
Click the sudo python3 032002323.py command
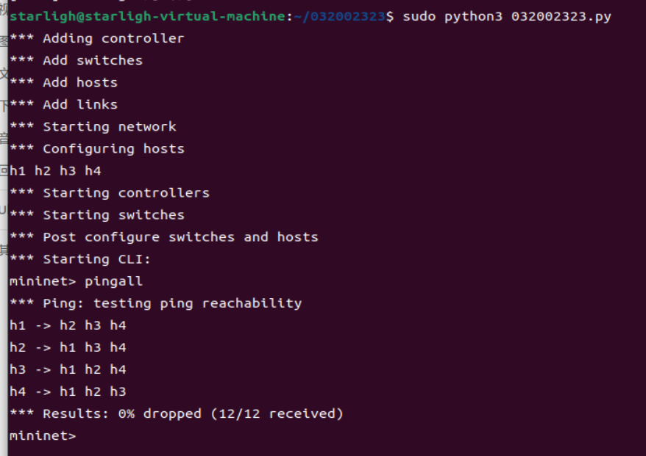point(506,16)
